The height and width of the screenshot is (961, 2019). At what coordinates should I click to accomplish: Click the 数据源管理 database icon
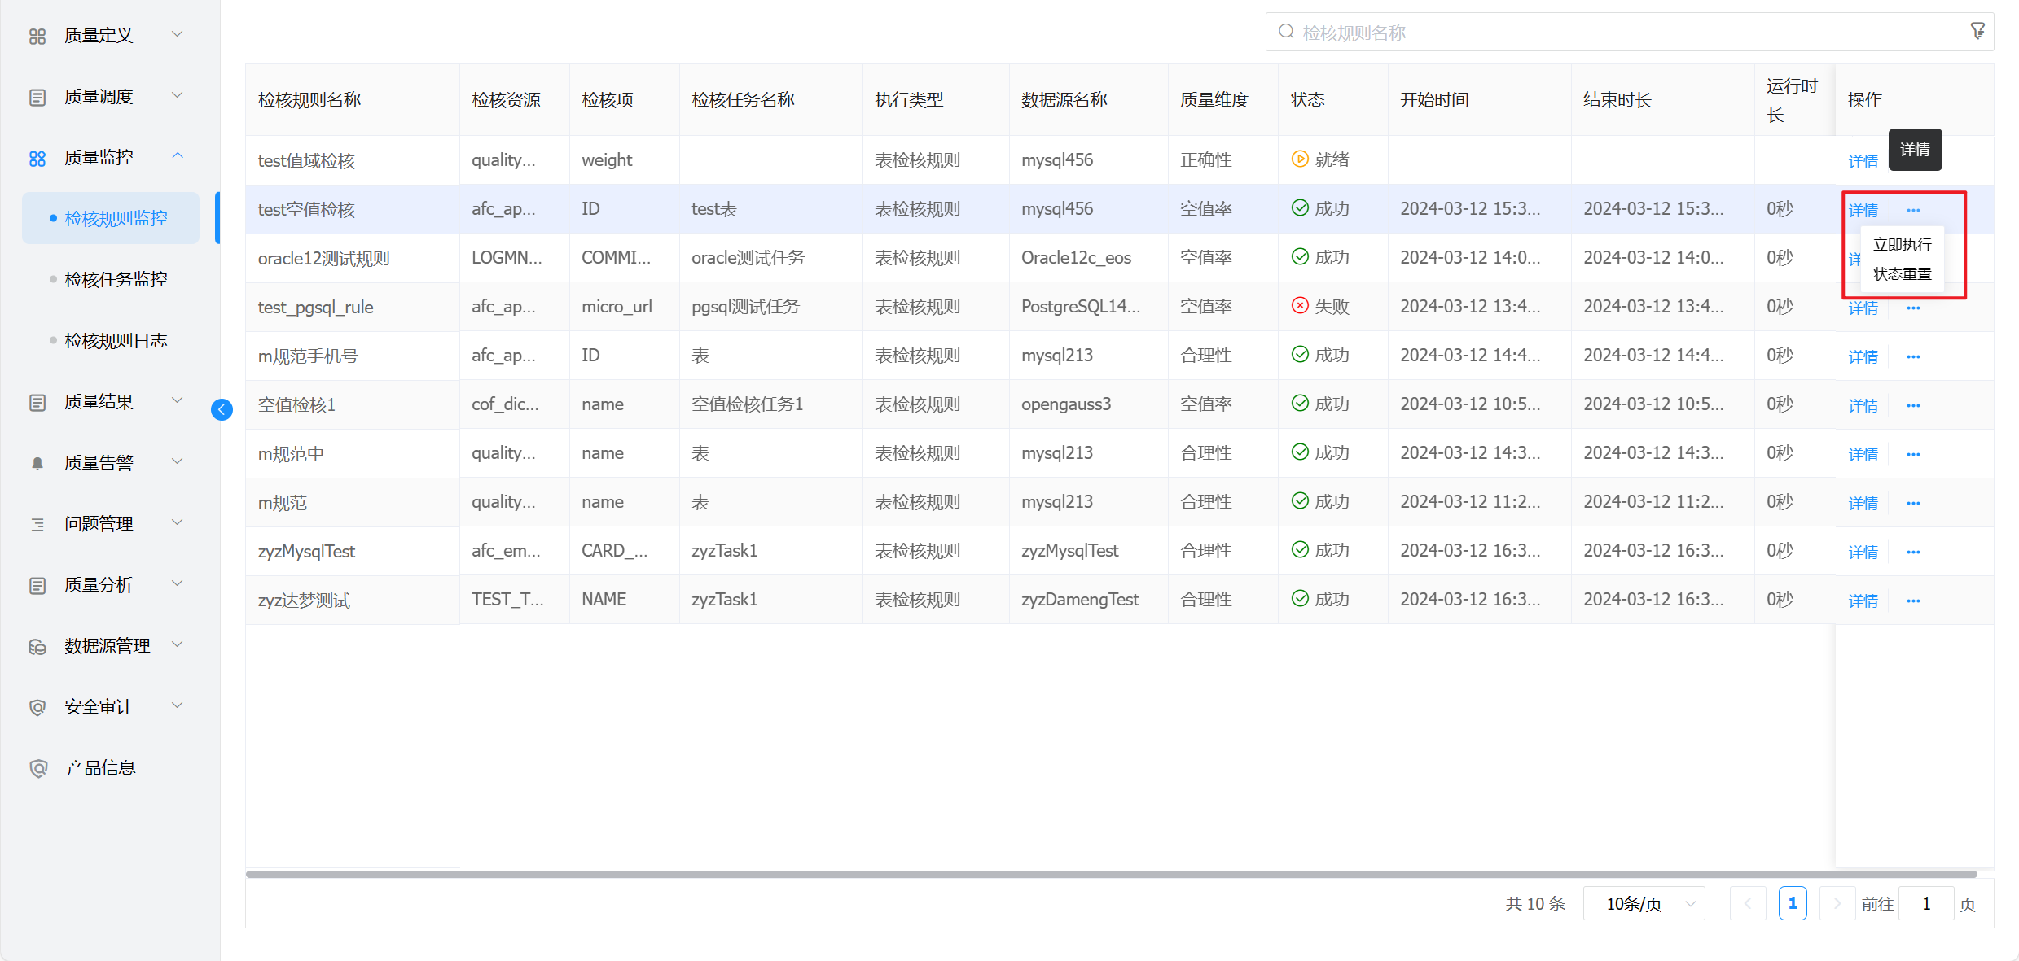(37, 647)
